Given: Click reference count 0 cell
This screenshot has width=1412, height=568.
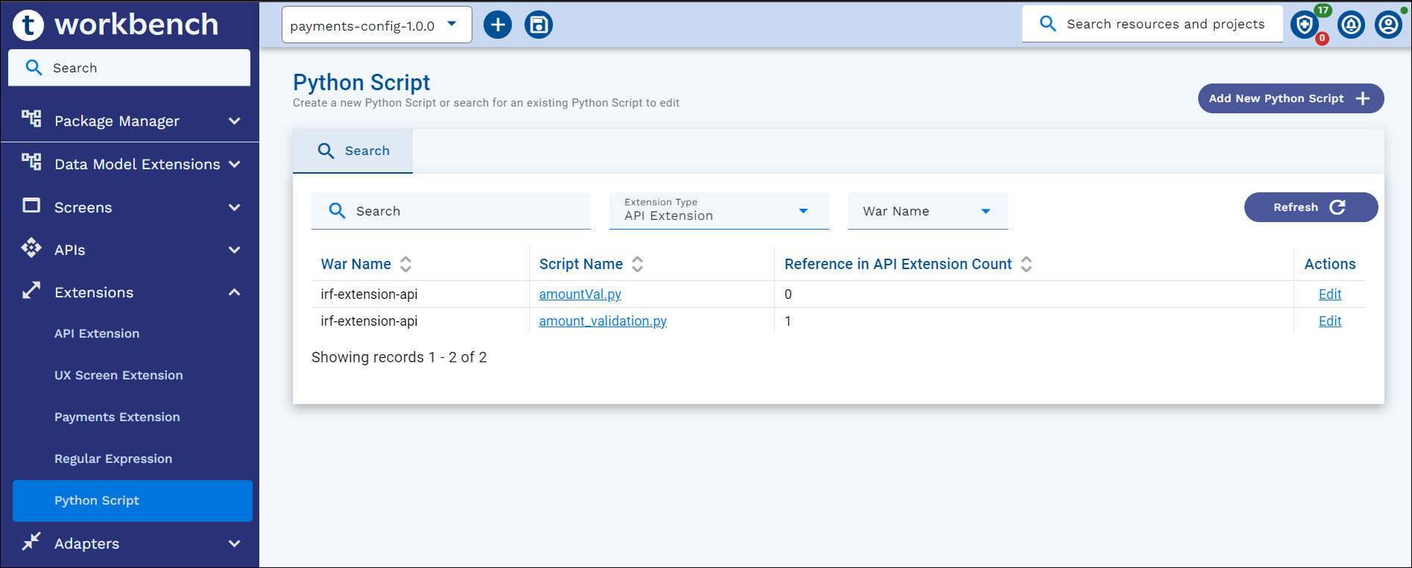Looking at the screenshot, I should (788, 294).
